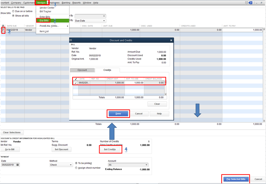Click the Pay Selected Bills button

(236, 179)
